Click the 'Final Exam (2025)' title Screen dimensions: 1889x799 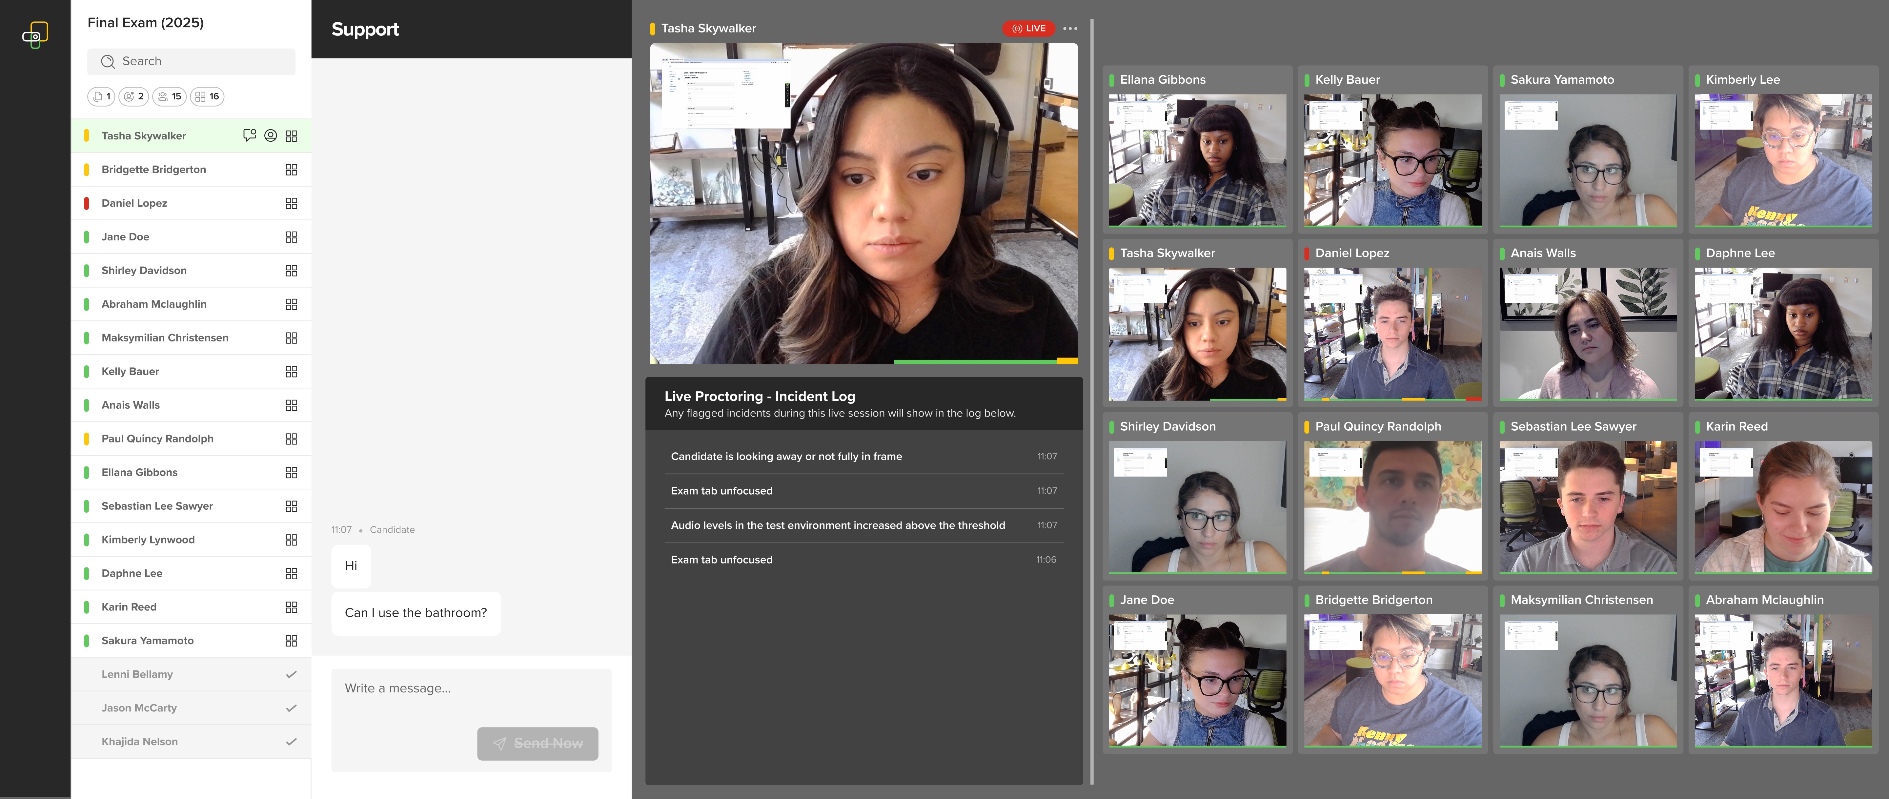[x=146, y=23]
